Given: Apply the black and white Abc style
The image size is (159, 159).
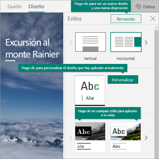Looking at the screenshot, I should [x=90, y=137].
